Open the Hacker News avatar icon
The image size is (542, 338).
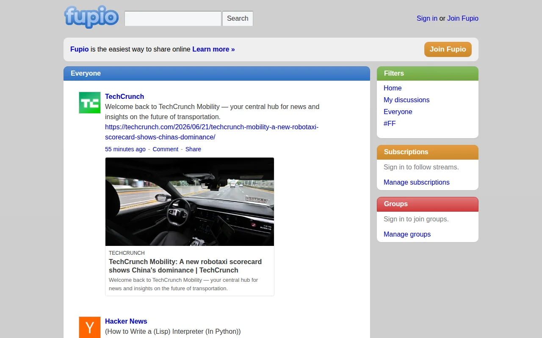[x=90, y=327]
